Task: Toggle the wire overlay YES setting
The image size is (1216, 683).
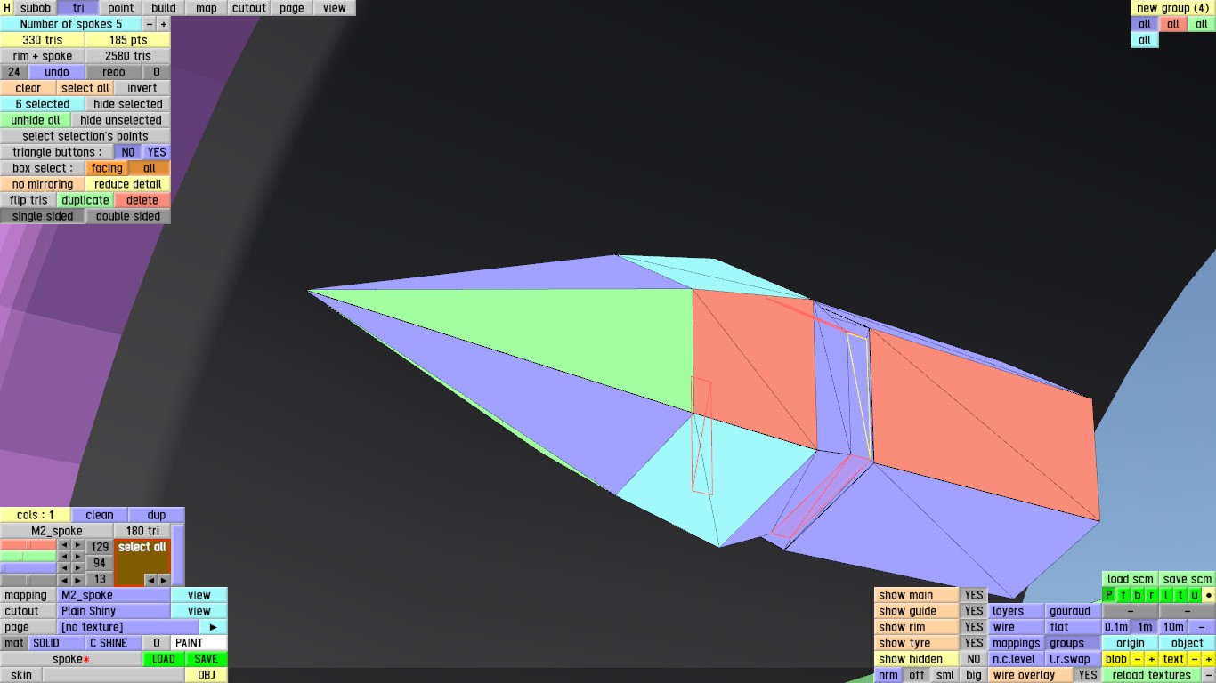Action: point(1088,675)
